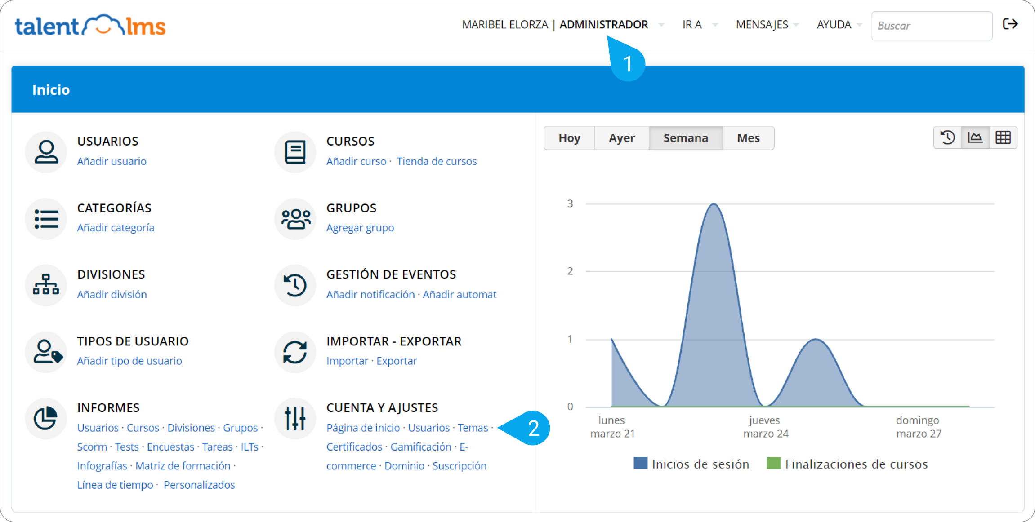This screenshot has height=522, width=1035.
Task: Click the Añadir automat link
Action: (460, 295)
